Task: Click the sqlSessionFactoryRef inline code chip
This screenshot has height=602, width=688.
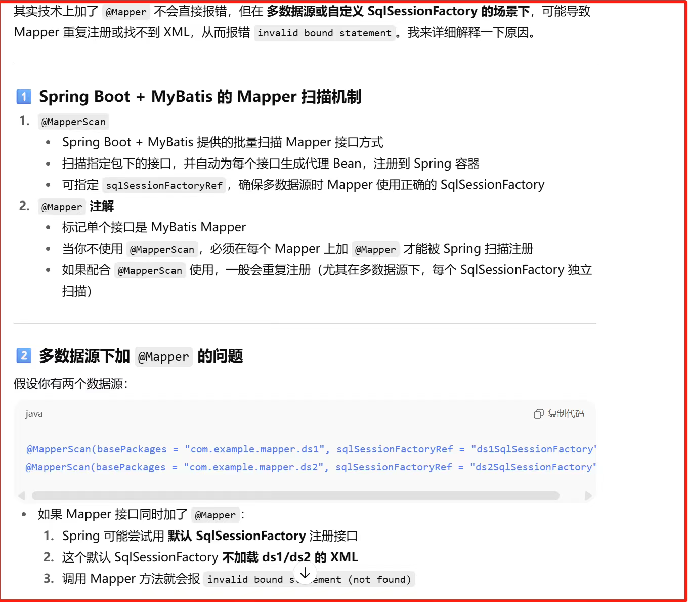Action: click(164, 185)
